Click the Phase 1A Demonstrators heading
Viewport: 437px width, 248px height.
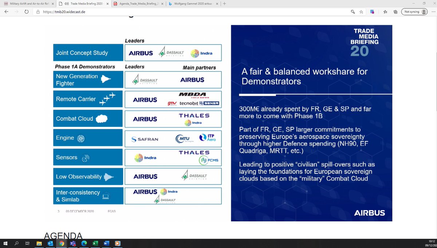tap(85, 67)
